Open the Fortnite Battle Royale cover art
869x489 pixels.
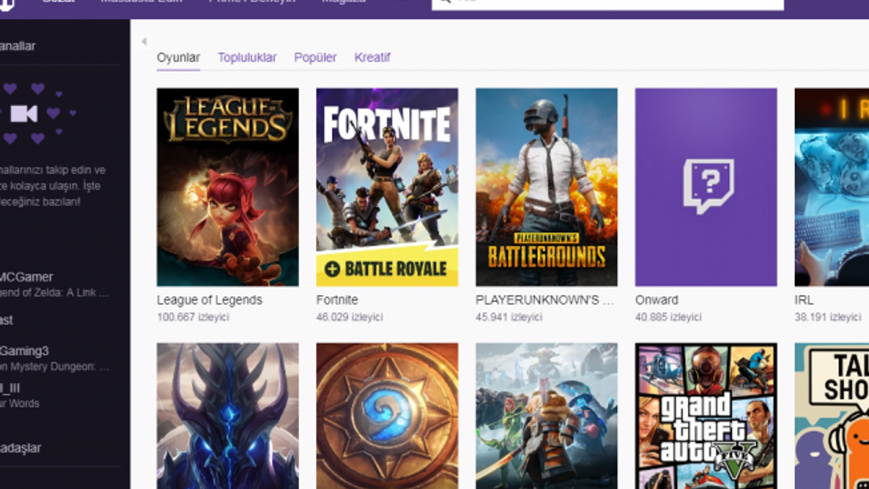[387, 187]
